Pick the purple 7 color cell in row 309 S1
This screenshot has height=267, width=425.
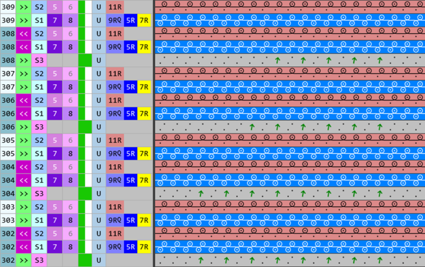[55, 20]
